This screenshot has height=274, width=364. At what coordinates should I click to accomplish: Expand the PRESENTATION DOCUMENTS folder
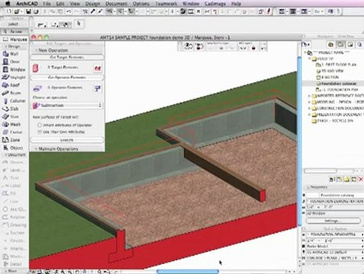[x=310, y=114]
